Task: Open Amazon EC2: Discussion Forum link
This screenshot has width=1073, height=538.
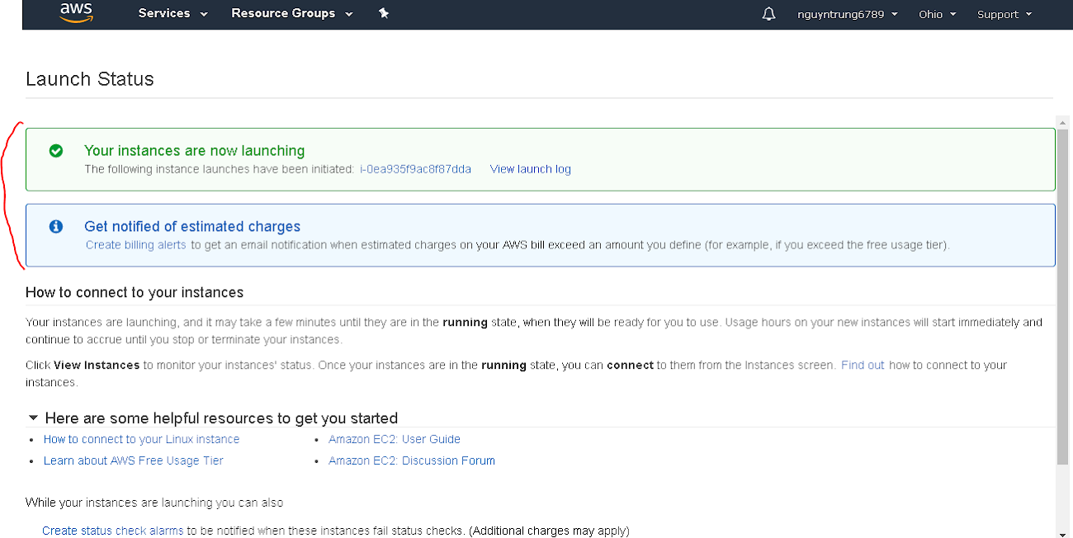Action: pyautogui.click(x=412, y=460)
